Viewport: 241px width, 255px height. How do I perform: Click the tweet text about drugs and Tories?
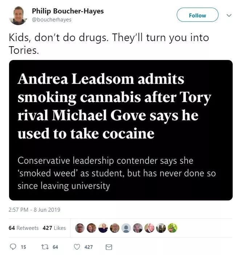point(109,44)
